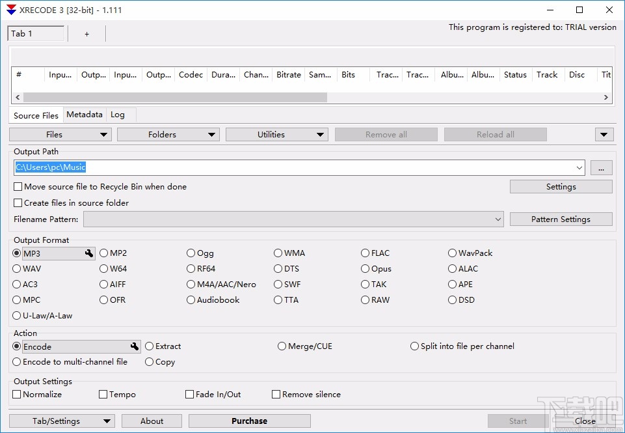Select FLAC output format
The height and width of the screenshot is (433, 625).
click(366, 253)
